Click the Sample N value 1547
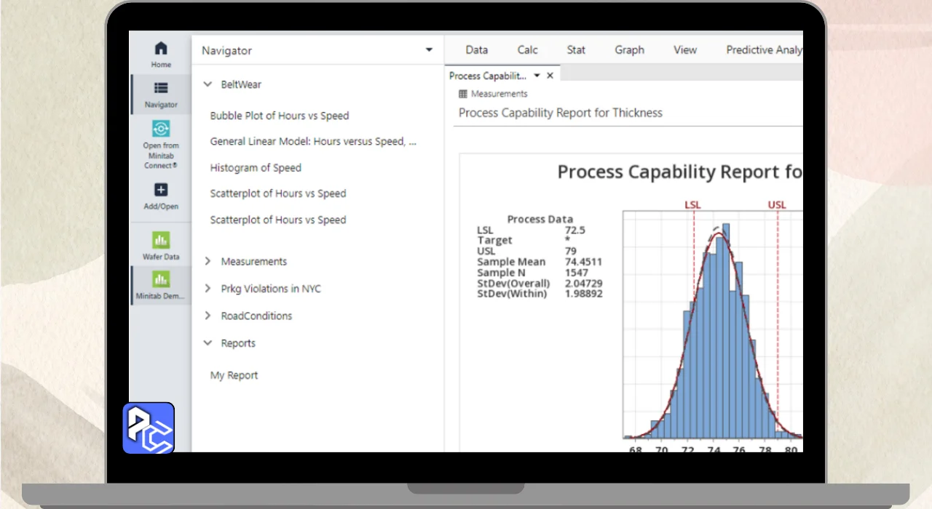 point(576,273)
